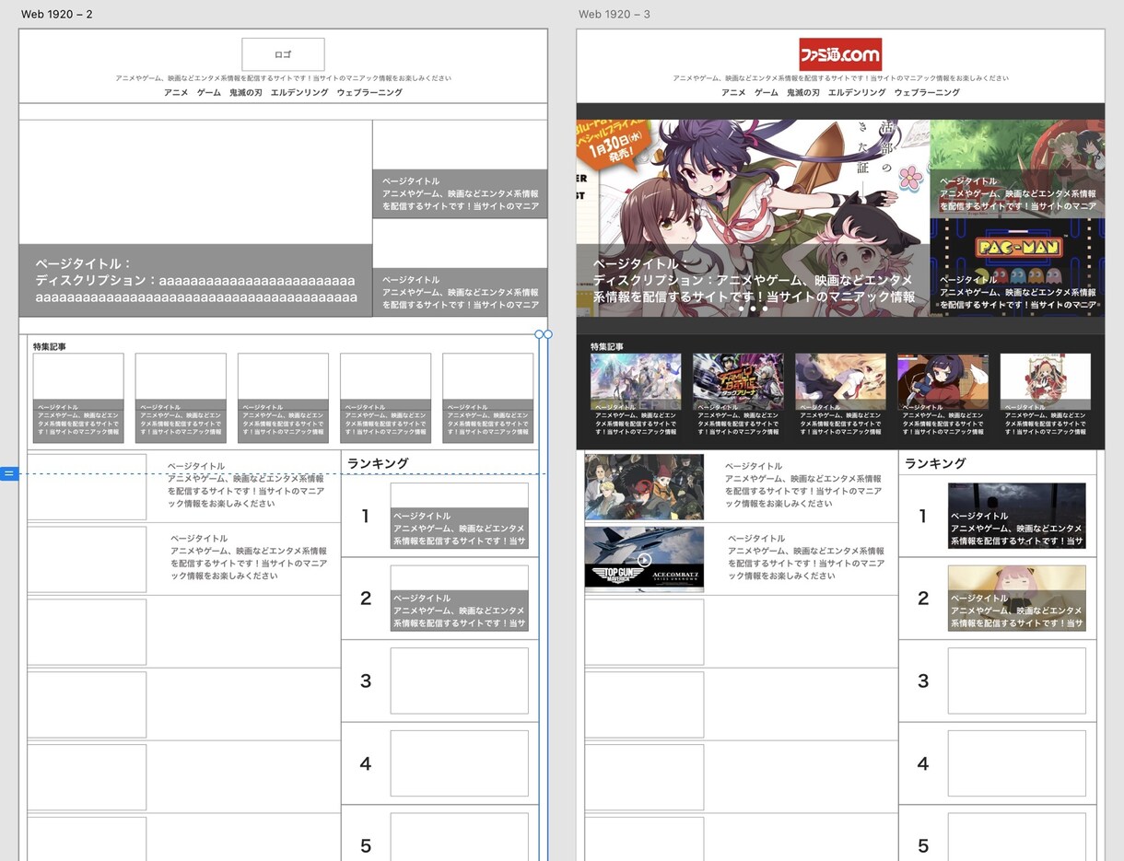Click ウェブラーニング nav link in left artboard

pyautogui.click(x=369, y=93)
